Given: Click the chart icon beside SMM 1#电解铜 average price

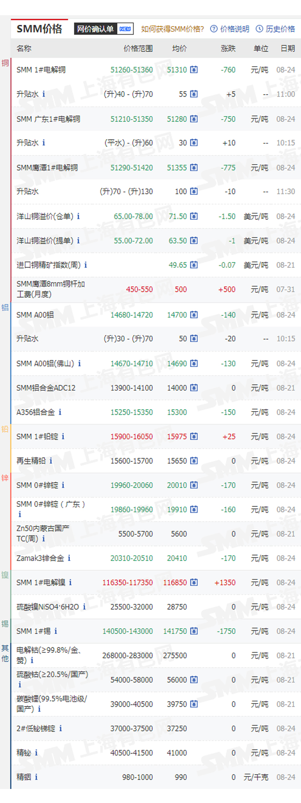Looking at the screenshot, I should tap(194, 70).
